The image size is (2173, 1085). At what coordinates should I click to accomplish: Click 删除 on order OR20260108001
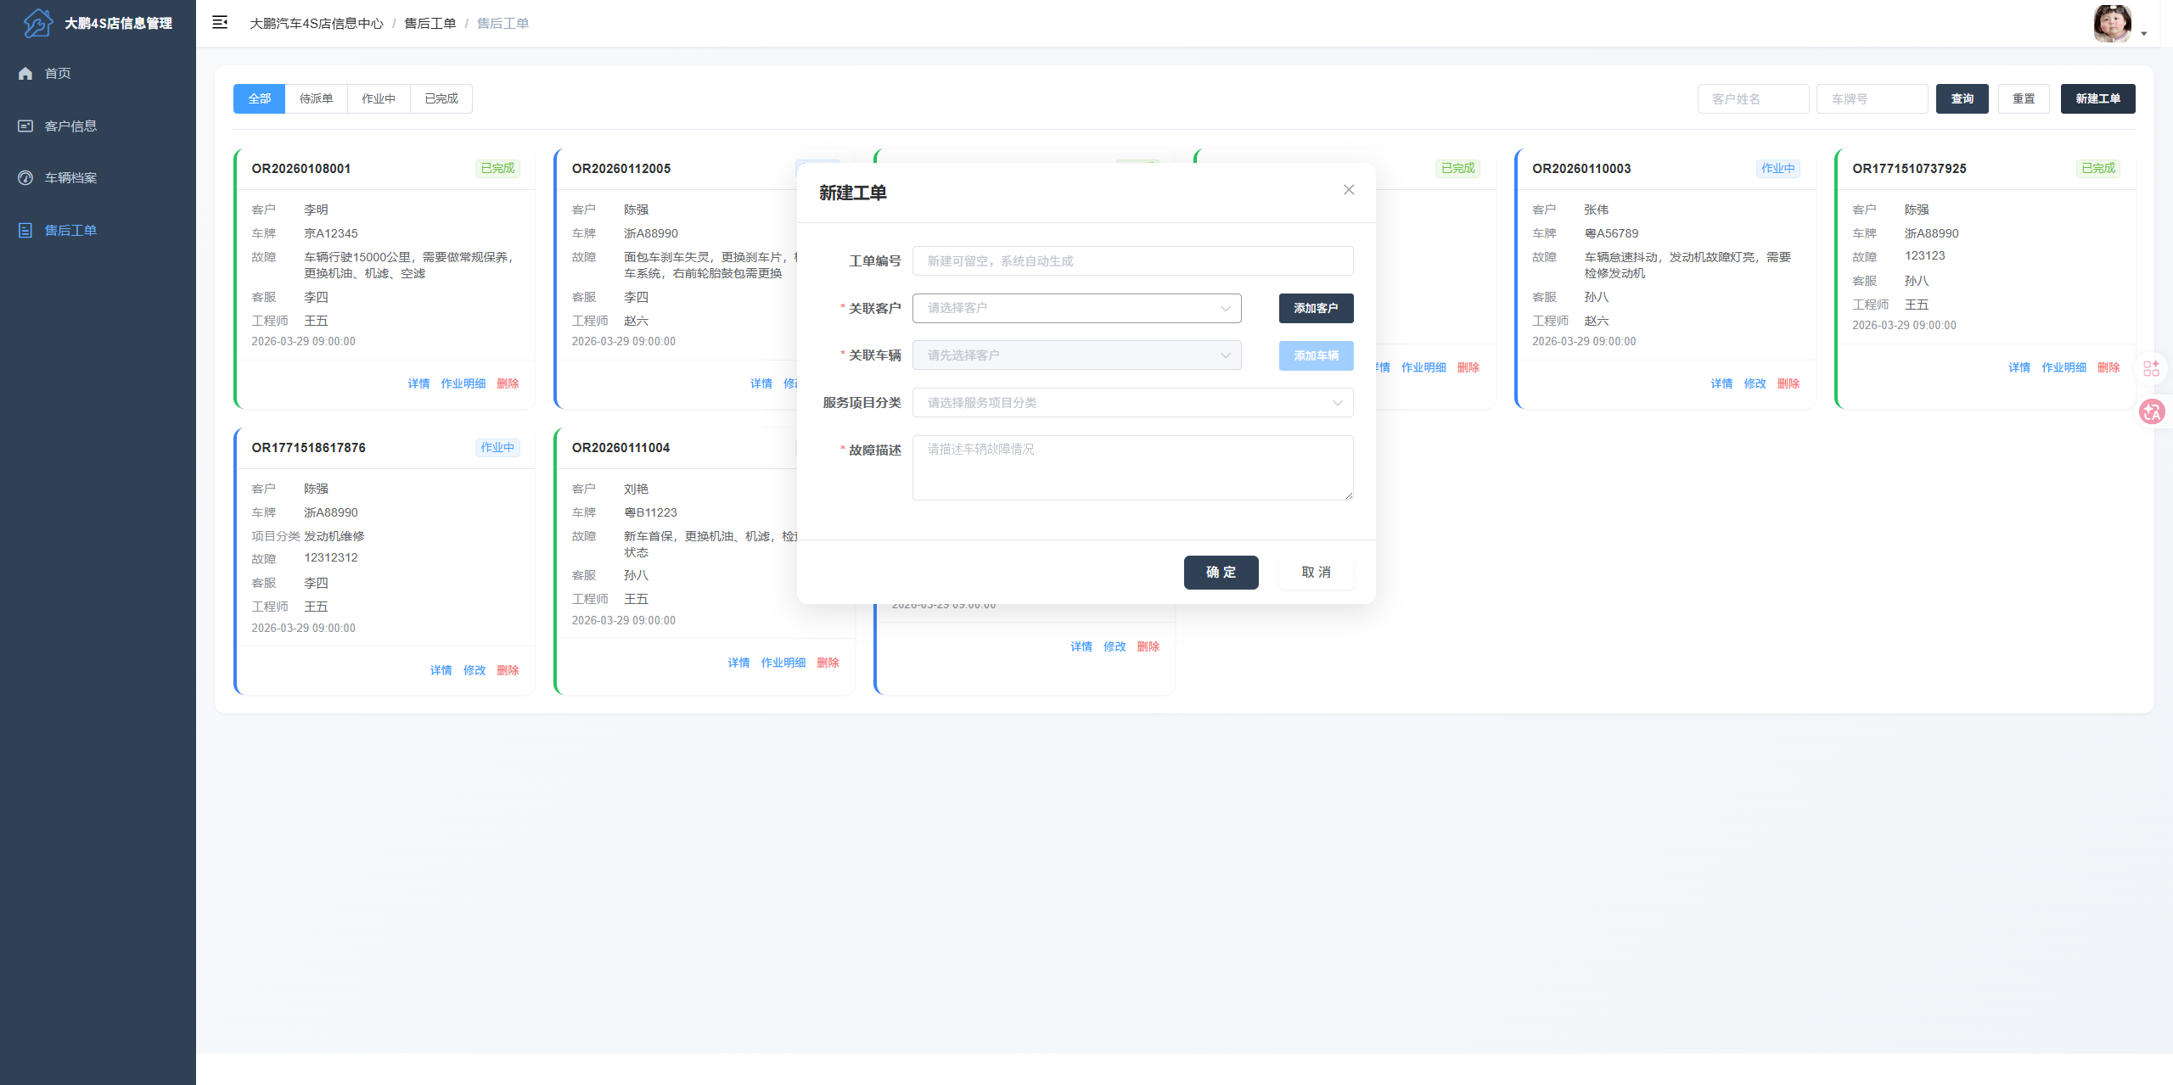pos(508,383)
